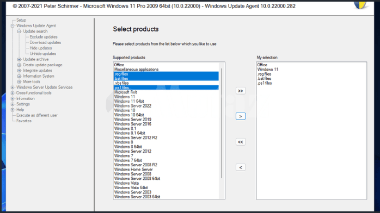Select .reg files in My selection
This screenshot has height=213, width=380.
(311, 74)
